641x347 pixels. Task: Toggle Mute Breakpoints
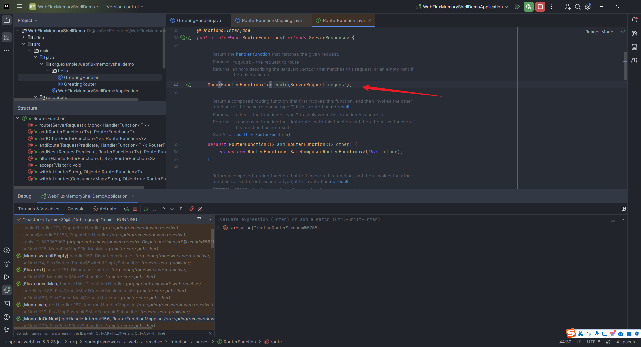click(x=200, y=209)
